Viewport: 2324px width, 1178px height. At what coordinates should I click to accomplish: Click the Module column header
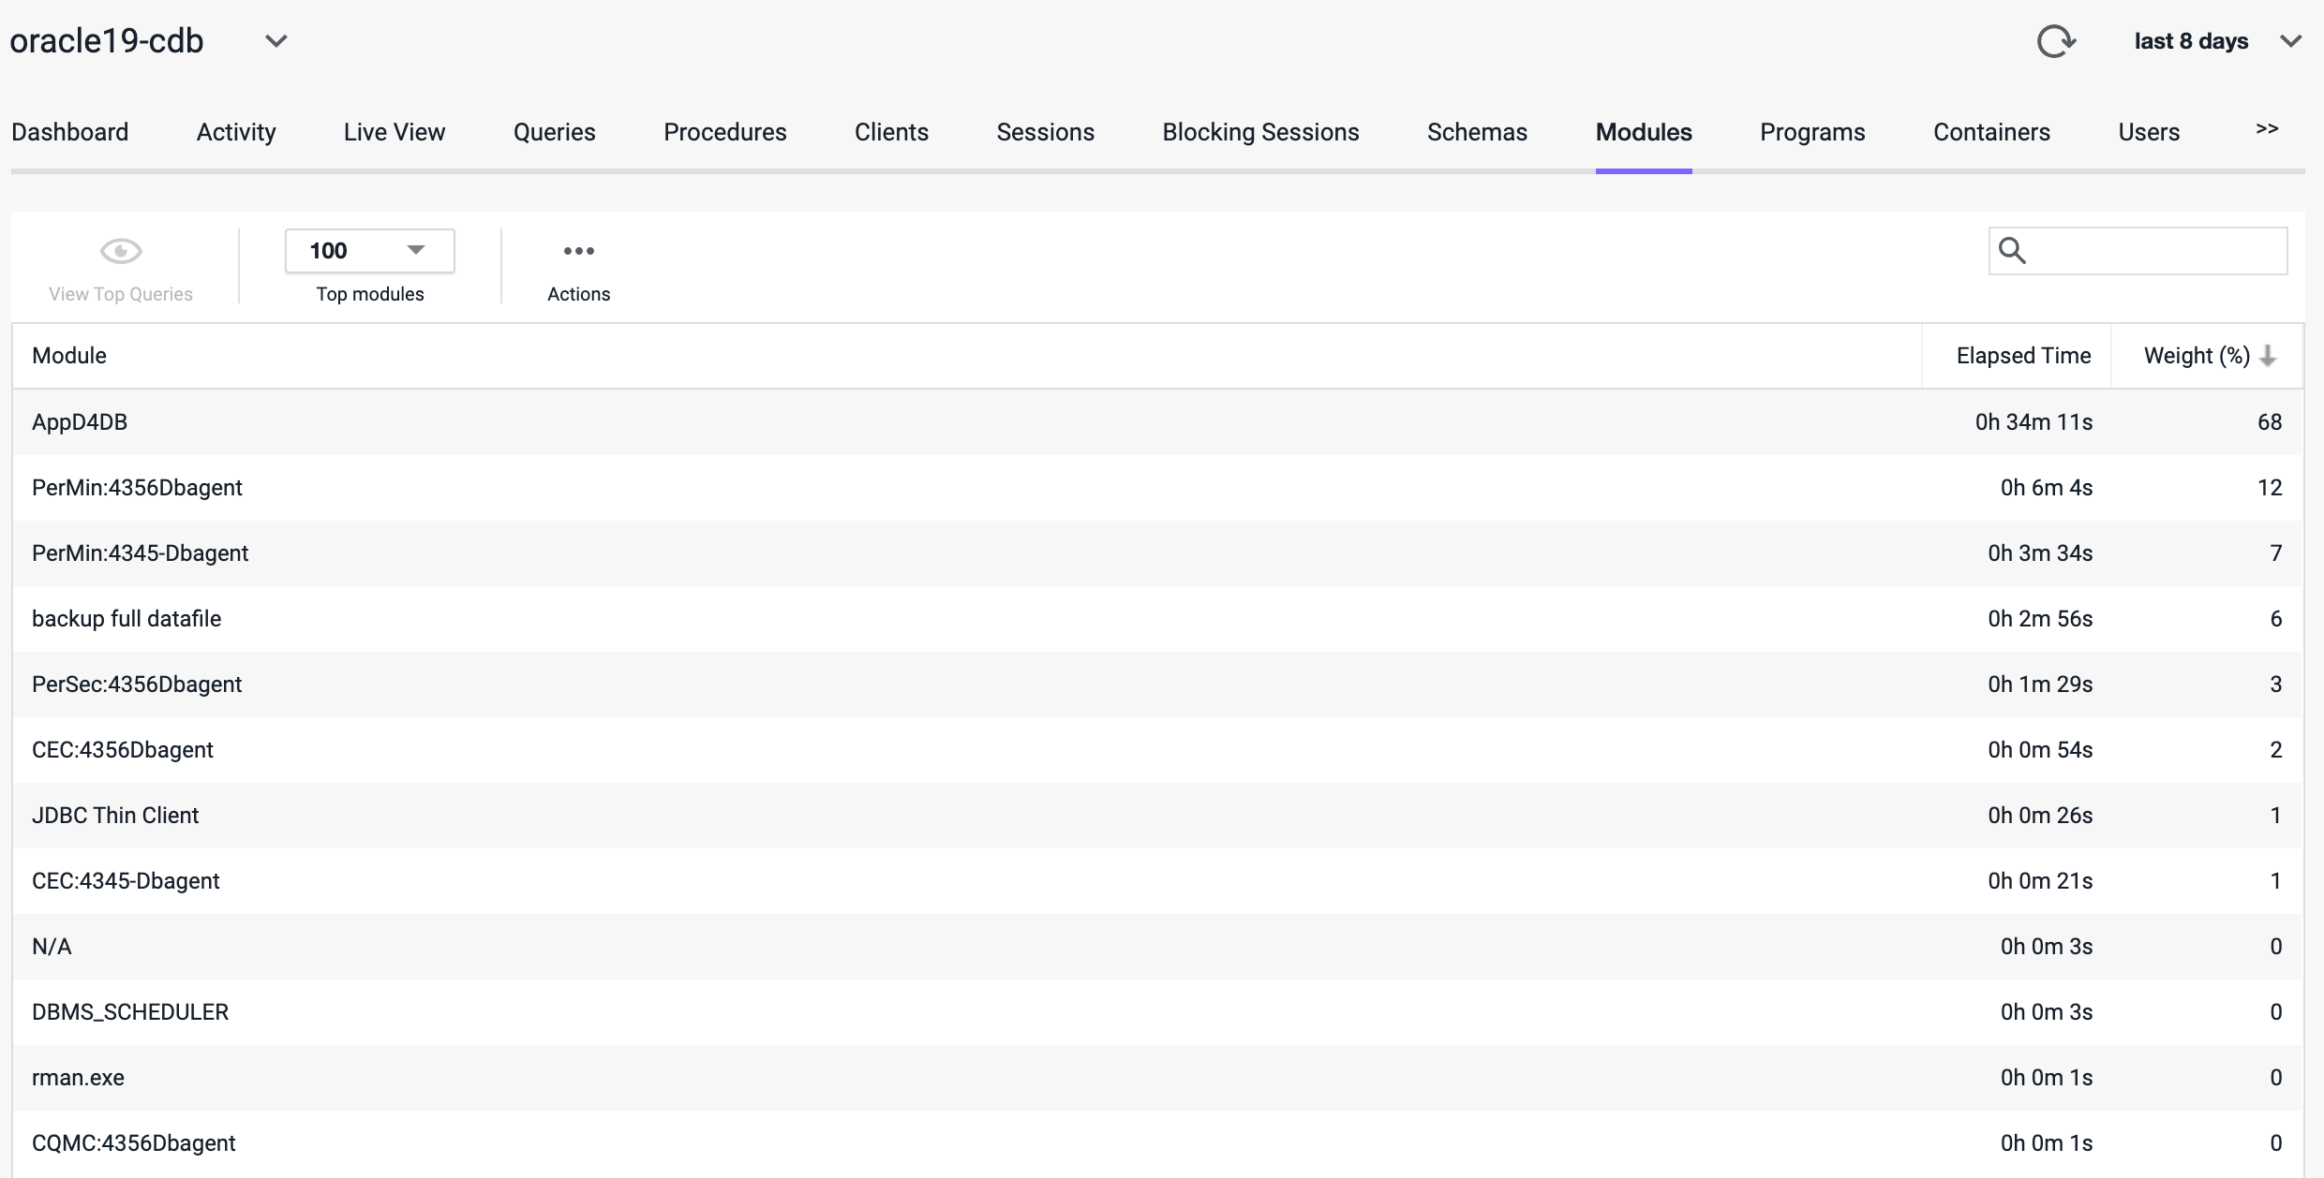69,356
